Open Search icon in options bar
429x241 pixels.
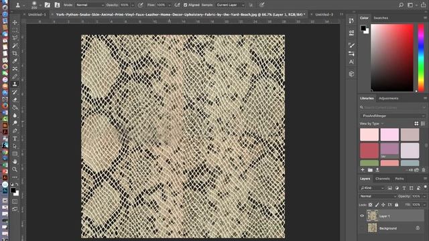(401, 5)
